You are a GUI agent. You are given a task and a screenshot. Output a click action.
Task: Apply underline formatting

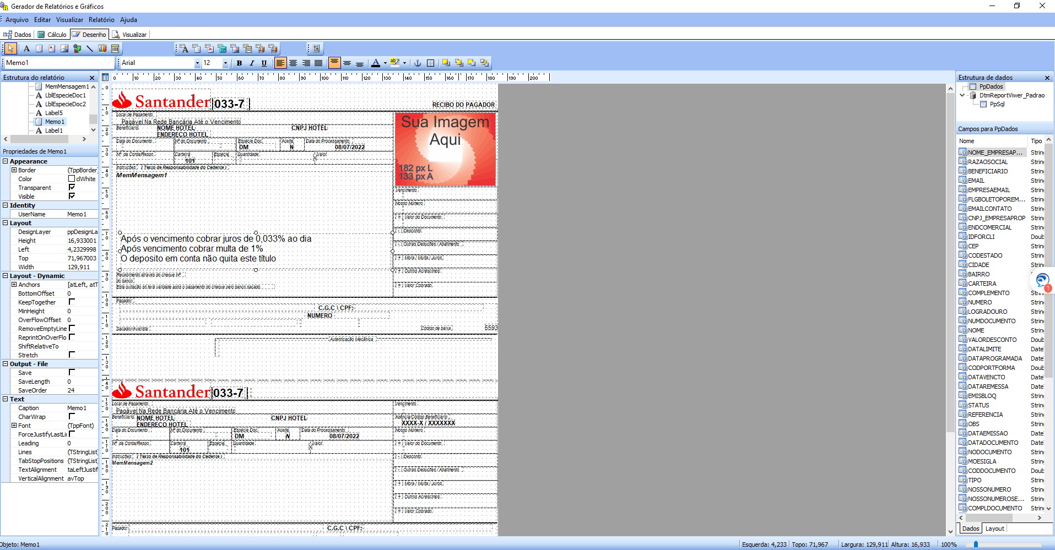(264, 63)
